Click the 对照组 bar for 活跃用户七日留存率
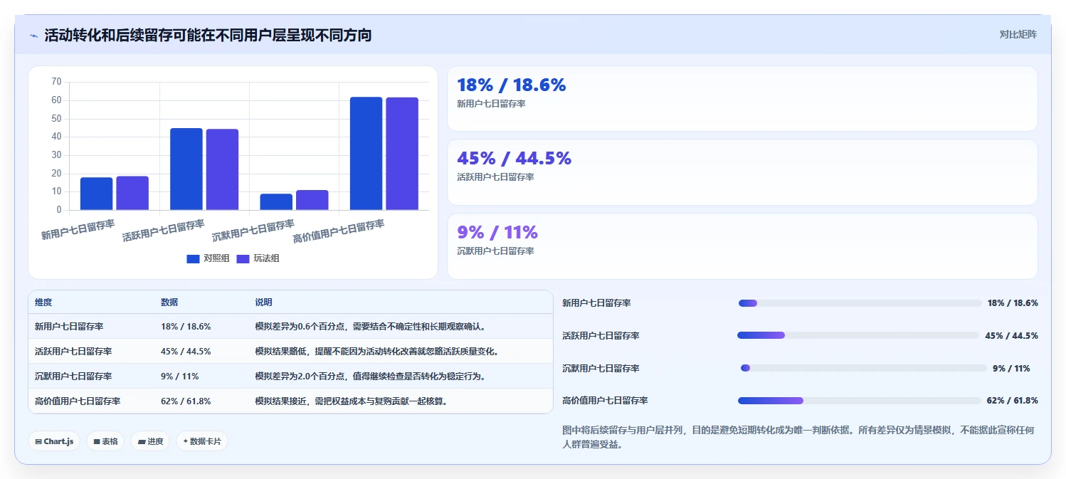The height and width of the screenshot is (479, 1066). [186, 169]
